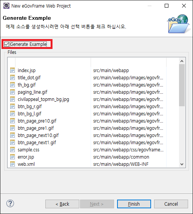The width and height of the screenshot is (193, 214).
Task: Select the error.jsp file name
Action: 26,157
